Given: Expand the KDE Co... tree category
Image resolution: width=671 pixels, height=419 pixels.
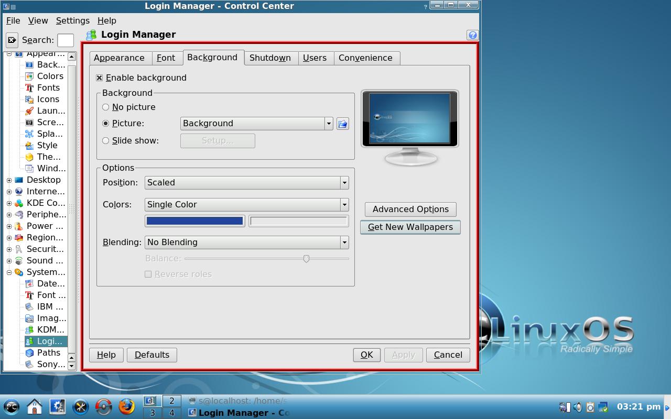Looking at the screenshot, I should click(x=9, y=203).
